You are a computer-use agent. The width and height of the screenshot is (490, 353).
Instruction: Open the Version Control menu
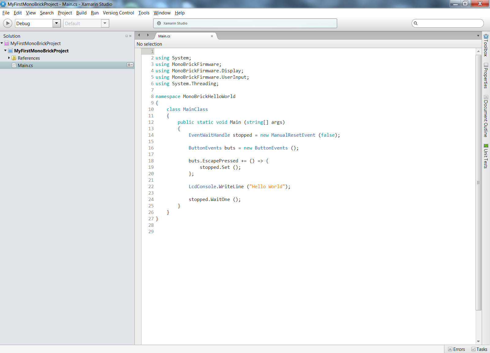[x=119, y=13]
